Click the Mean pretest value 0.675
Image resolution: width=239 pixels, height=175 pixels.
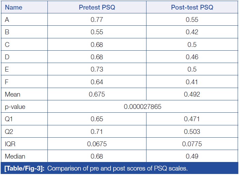(97, 95)
